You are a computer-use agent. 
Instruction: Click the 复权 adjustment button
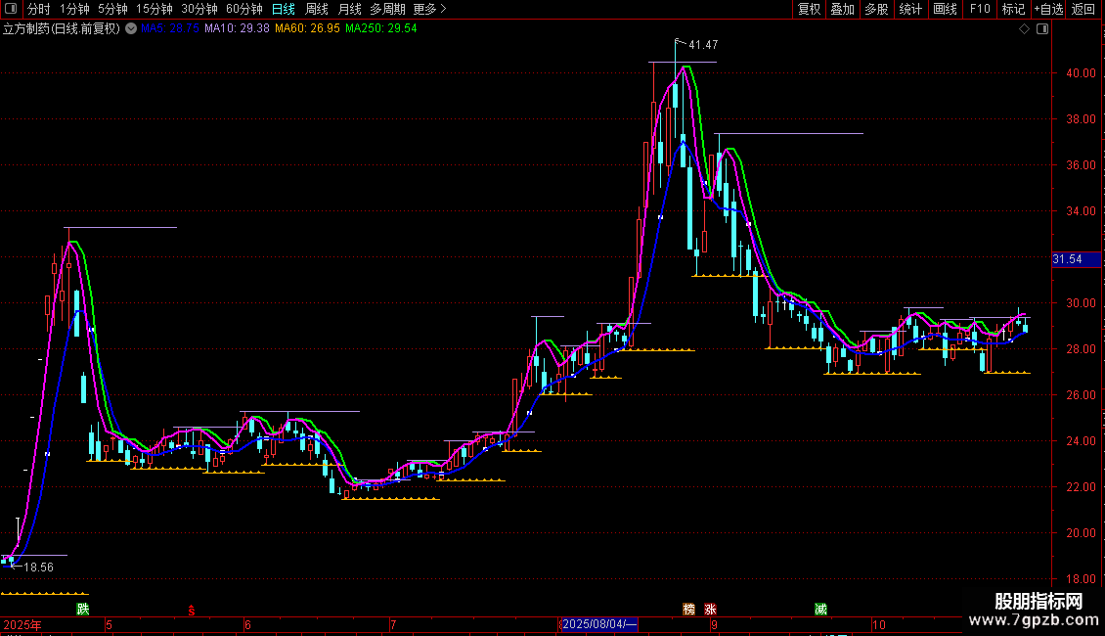tap(809, 9)
